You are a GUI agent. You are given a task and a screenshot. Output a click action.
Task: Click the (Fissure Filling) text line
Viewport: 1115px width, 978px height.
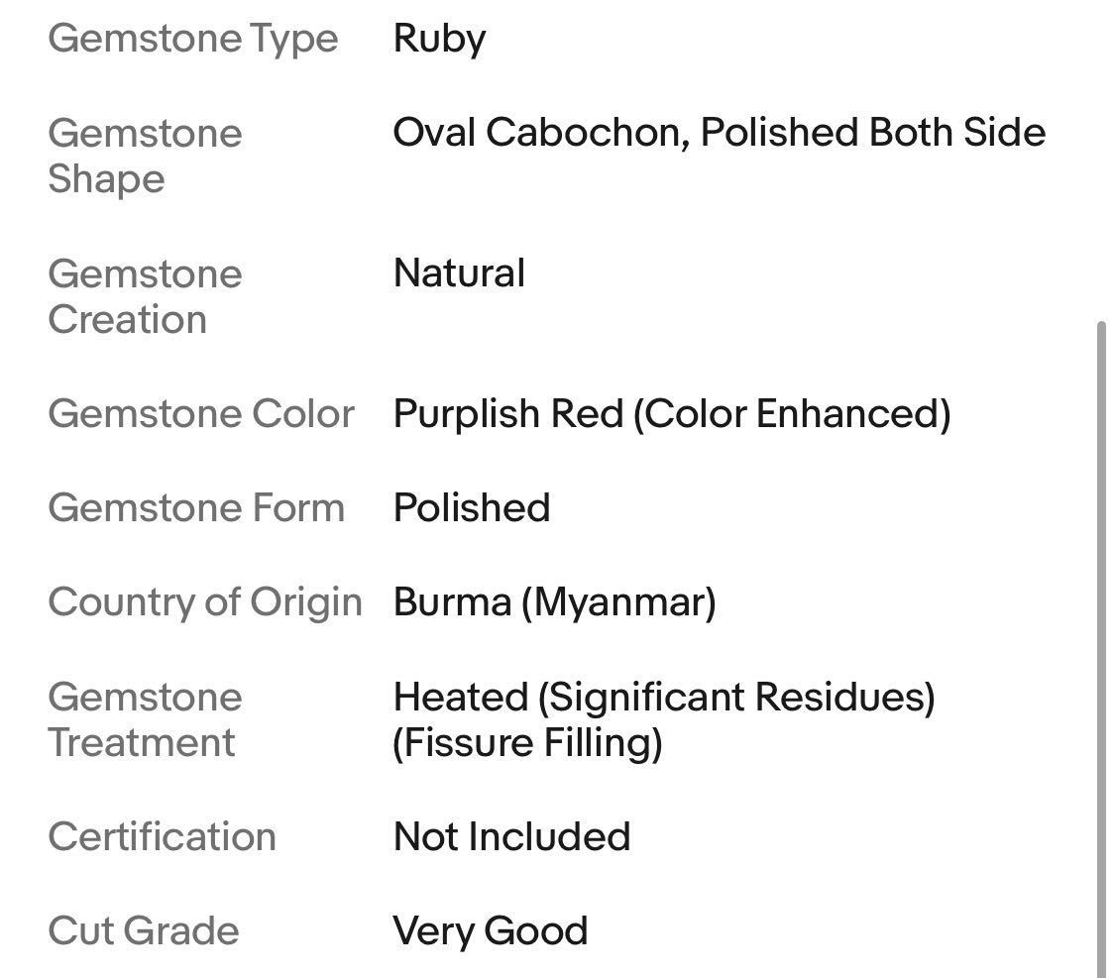pyautogui.click(x=527, y=742)
